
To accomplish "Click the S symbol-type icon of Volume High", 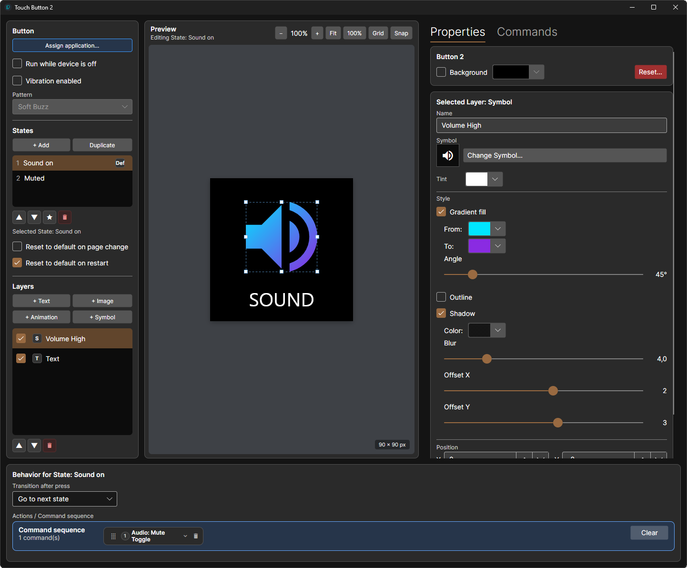I will (37, 338).
